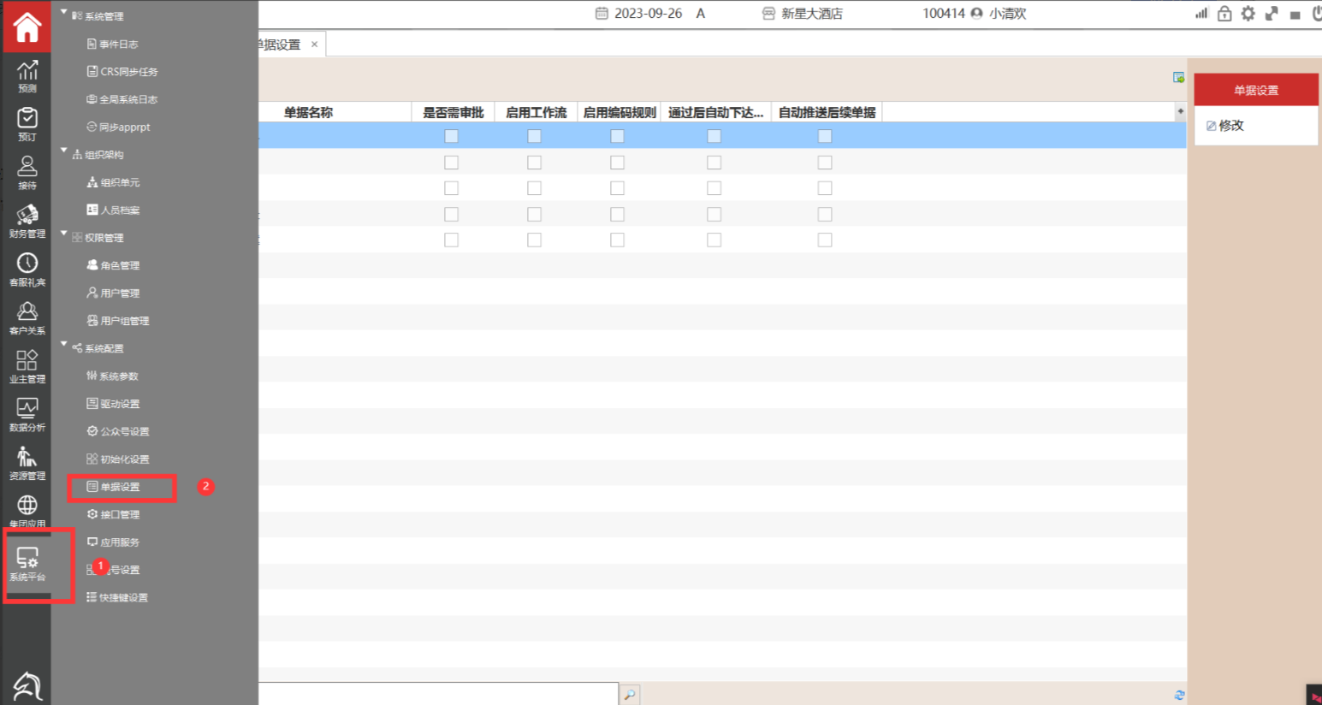Viewport: 1322px width, 705px height.
Task: Click the lock screen icon in top bar
Action: [1224, 14]
